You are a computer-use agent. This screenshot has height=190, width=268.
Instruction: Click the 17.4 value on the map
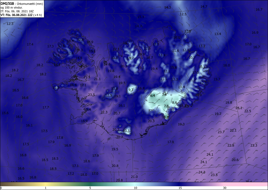[x=30, y=44]
